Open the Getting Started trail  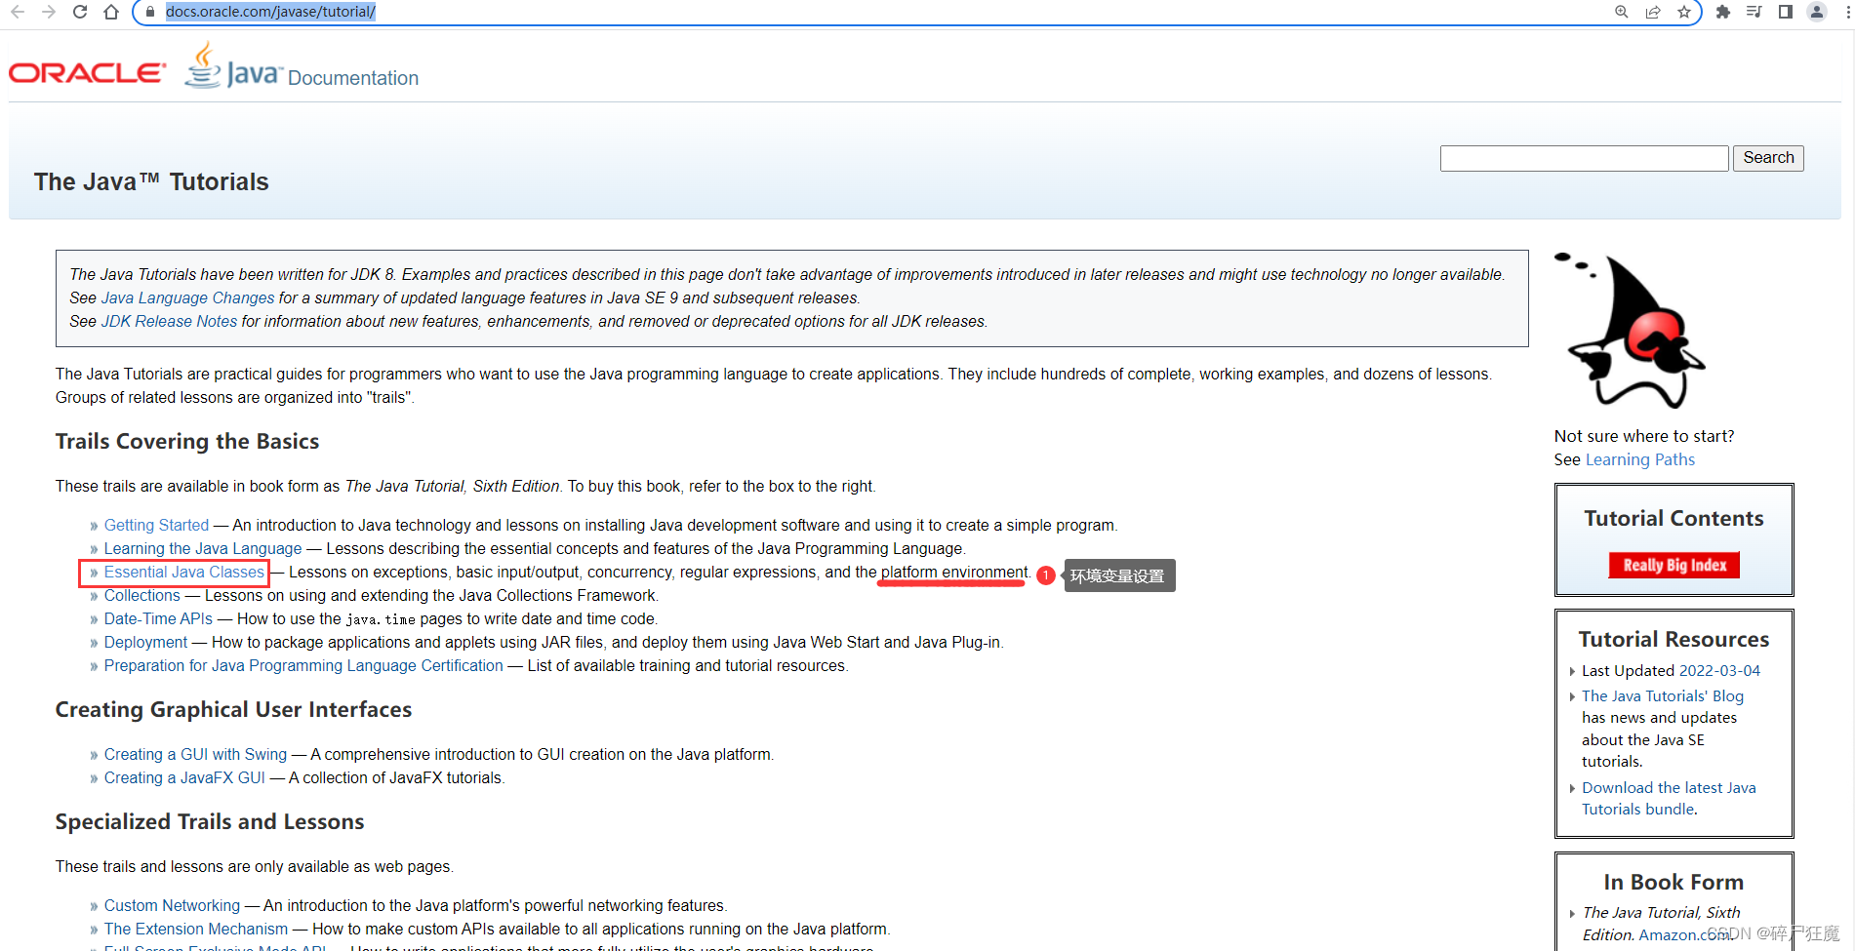point(157,526)
